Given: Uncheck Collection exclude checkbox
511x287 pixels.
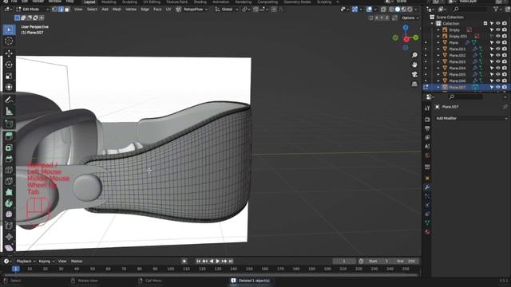Looking at the screenshot, I should 485,23.
